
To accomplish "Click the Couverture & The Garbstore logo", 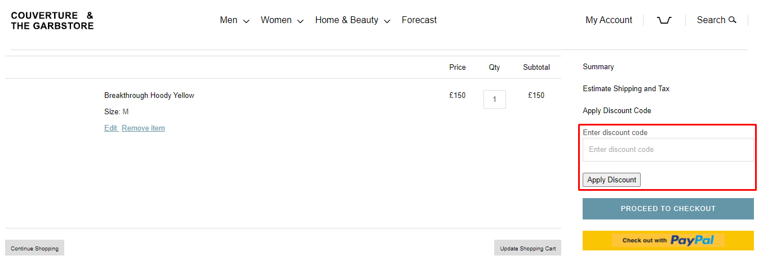I will click(x=52, y=20).
